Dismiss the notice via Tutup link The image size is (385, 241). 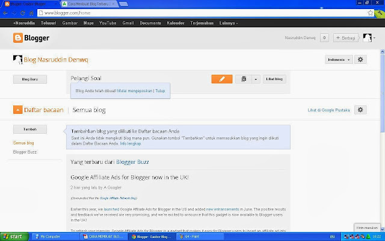coord(160,91)
